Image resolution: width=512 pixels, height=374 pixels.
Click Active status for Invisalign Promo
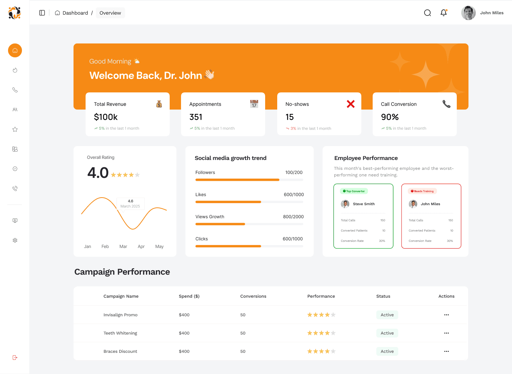coord(387,315)
